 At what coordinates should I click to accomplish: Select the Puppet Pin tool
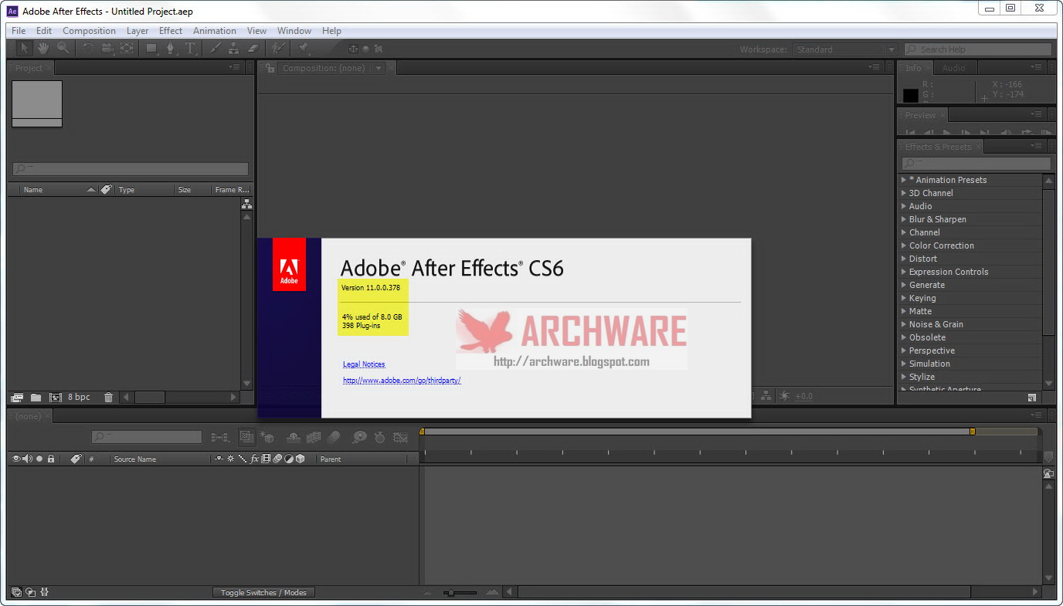pyautogui.click(x=304, y=49)
